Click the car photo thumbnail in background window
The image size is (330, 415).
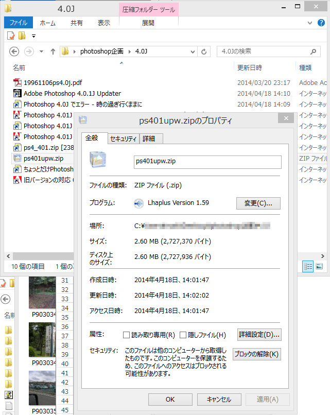(42, 388)
